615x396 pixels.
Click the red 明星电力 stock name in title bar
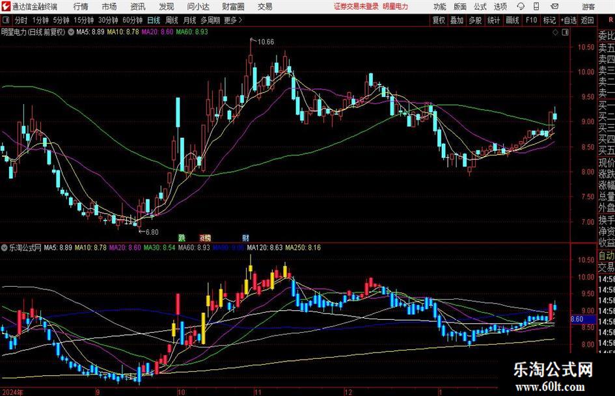tap(396, 7)
